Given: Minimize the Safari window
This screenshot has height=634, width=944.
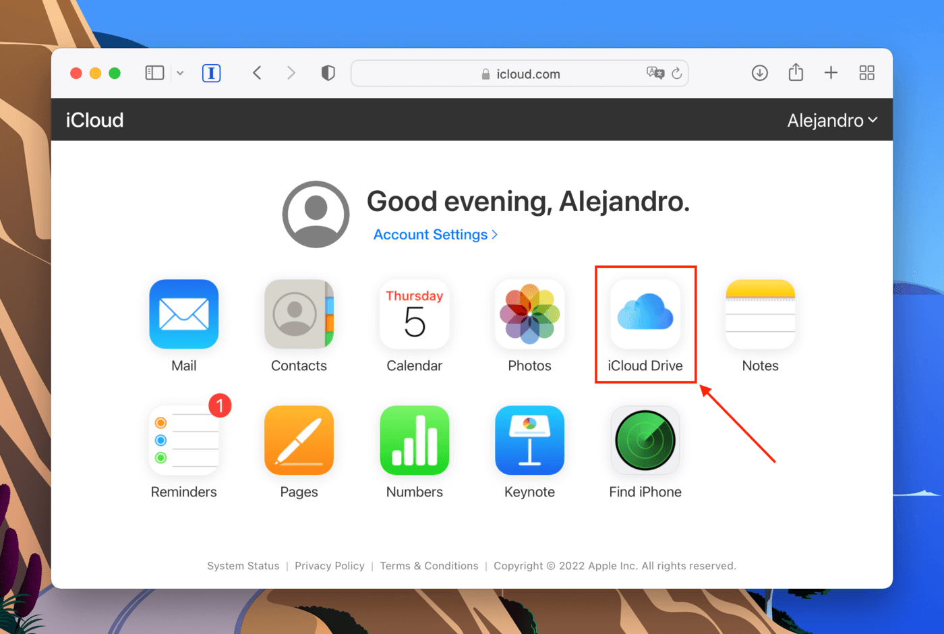Looking at the screenshot, I should tap(95, 73).
